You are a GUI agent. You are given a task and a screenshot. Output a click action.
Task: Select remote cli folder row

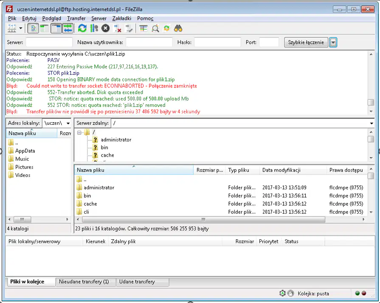[x=220, y=212]
